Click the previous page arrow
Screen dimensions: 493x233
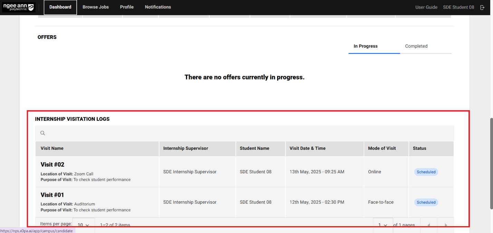428,225
